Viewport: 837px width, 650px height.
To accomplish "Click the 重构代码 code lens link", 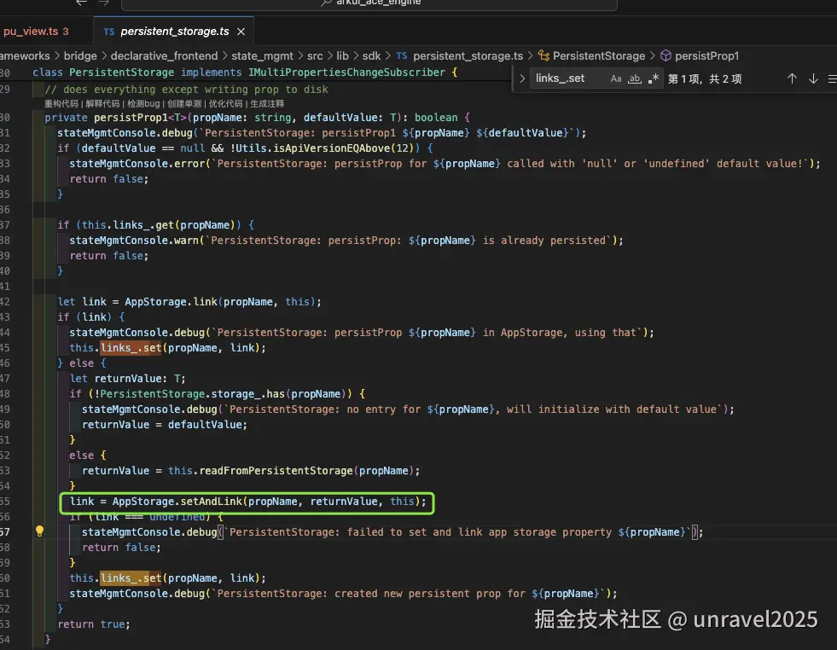I will [61, 103].
